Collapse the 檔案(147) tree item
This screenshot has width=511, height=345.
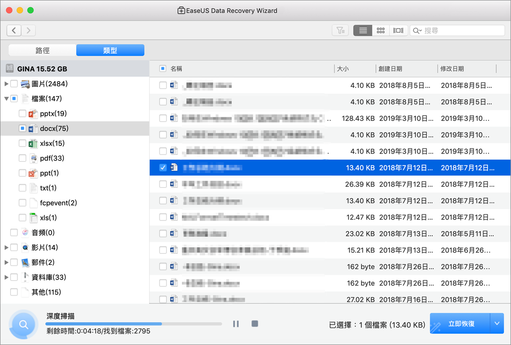[7, 98]
